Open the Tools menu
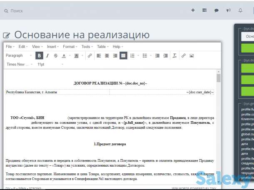254x190 pixels. 87,47
